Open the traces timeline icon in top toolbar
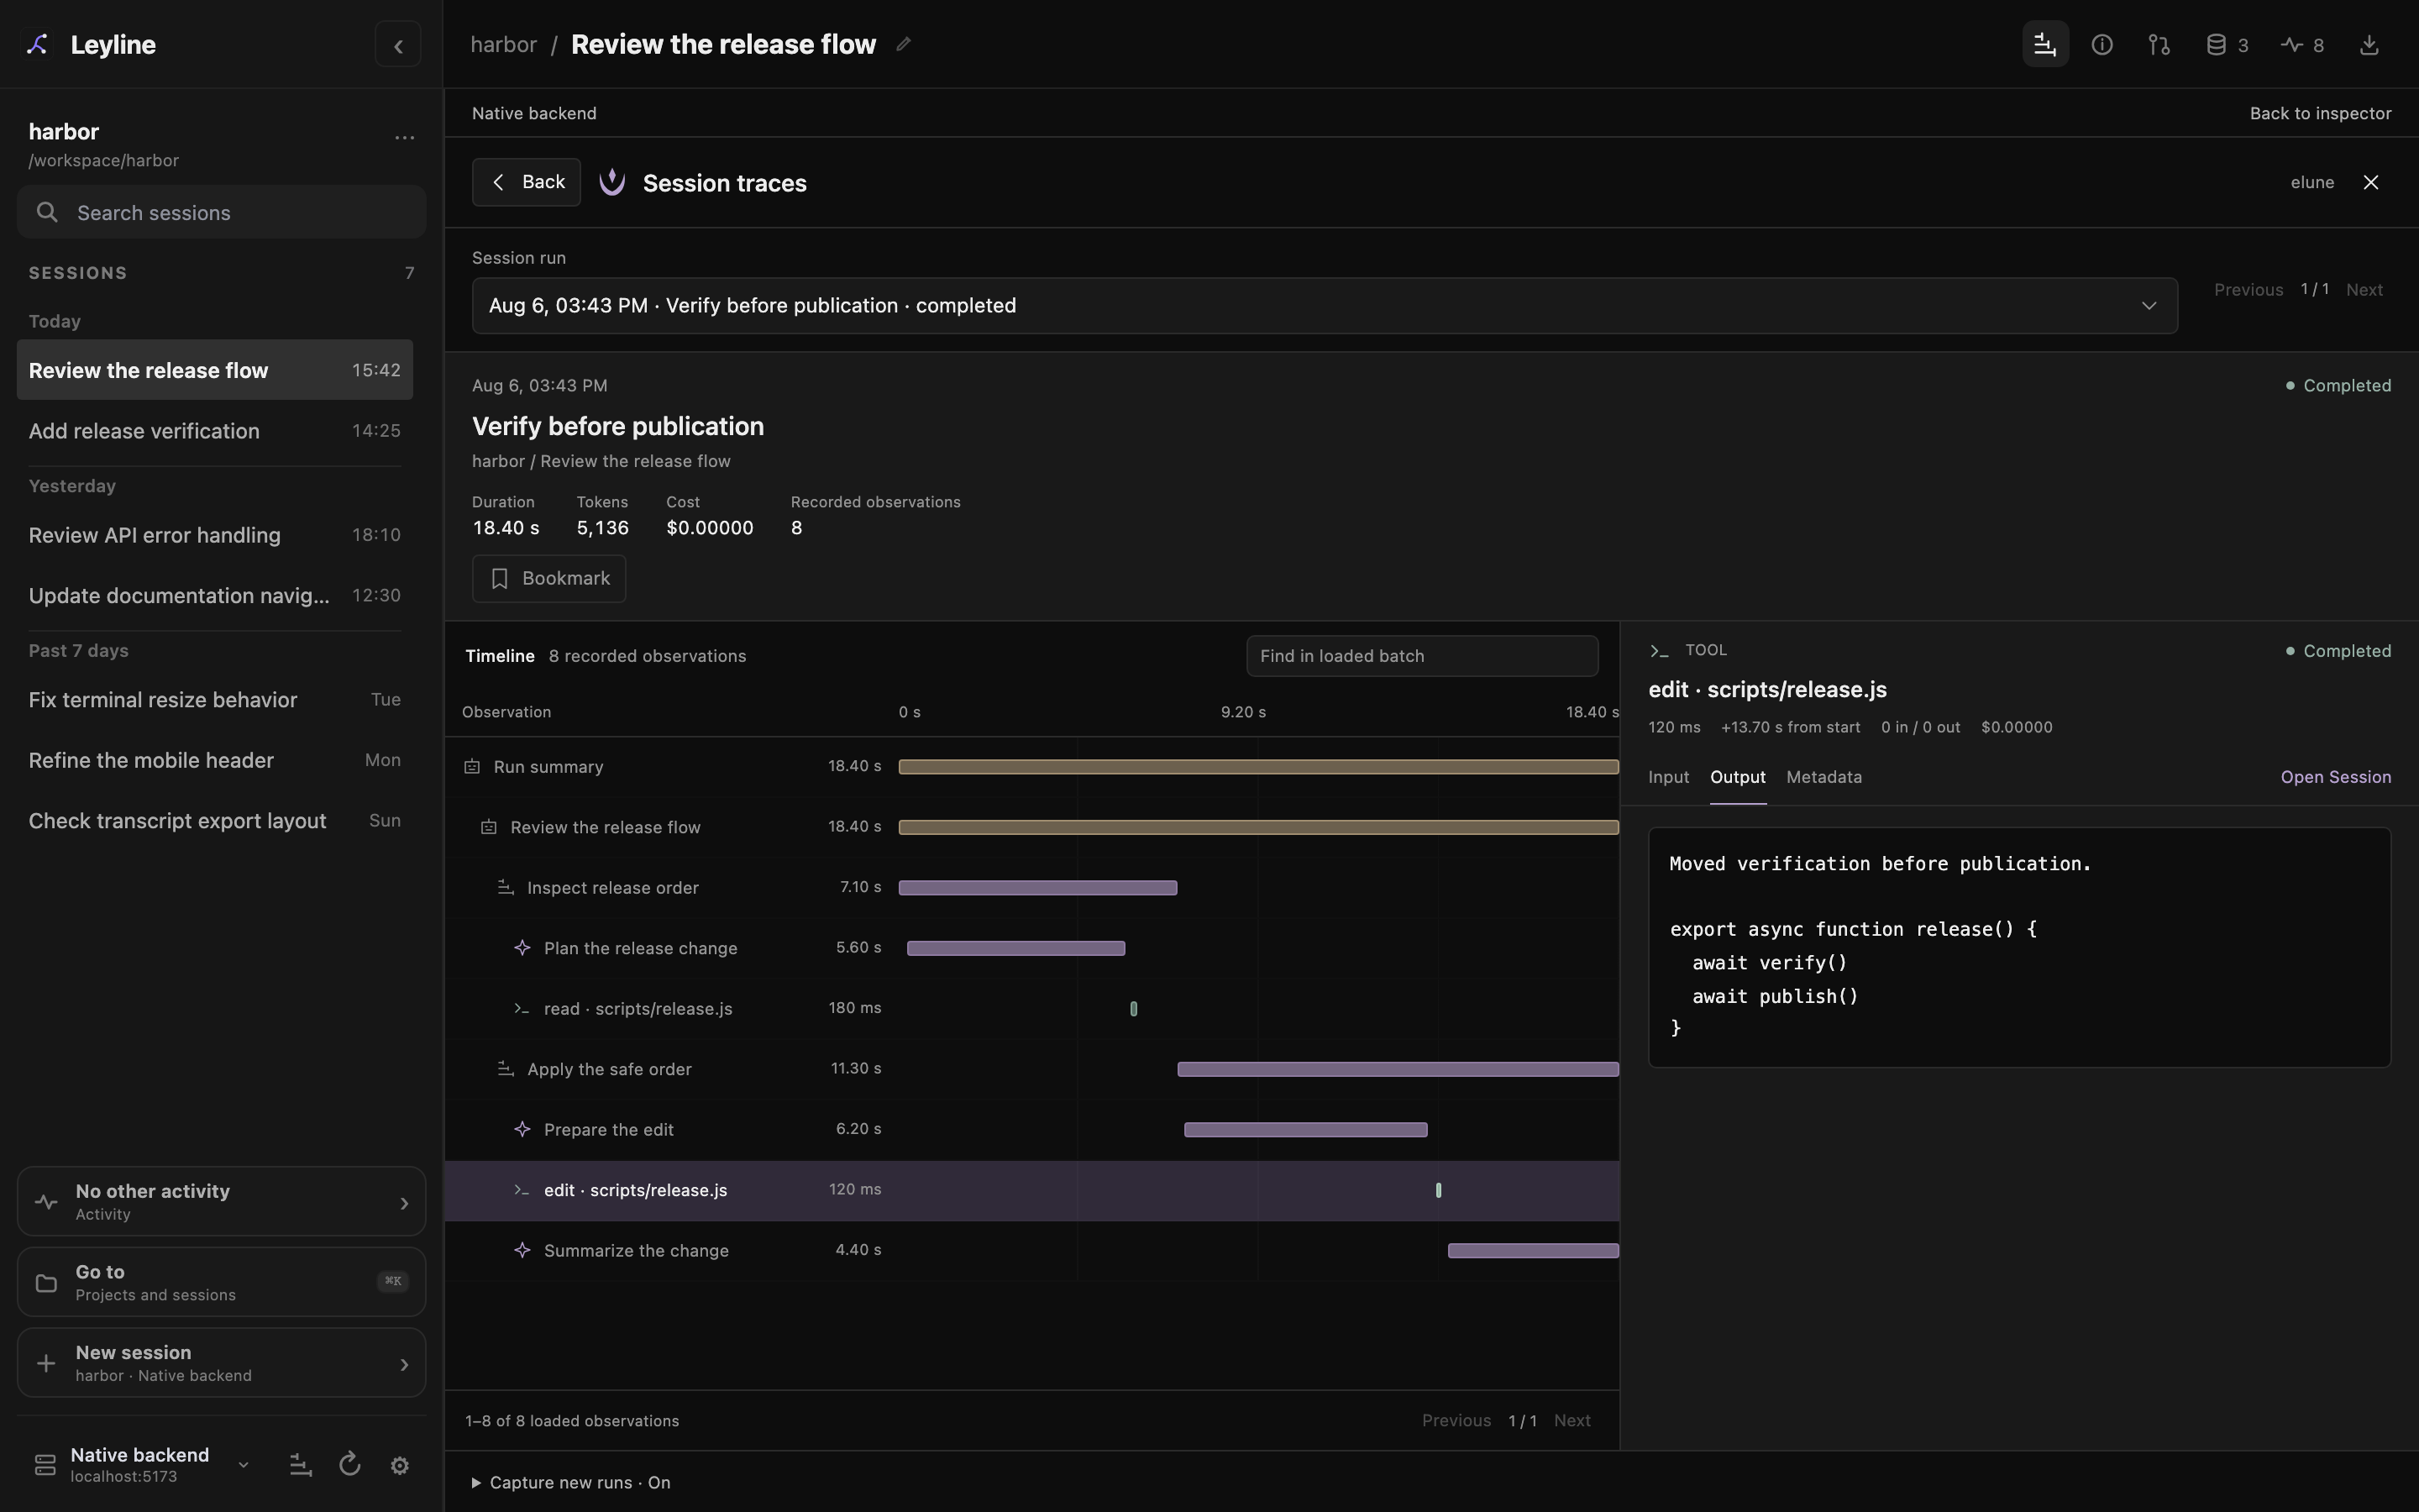Viewport: 2419px width, 1512px height. point(2045,45)
